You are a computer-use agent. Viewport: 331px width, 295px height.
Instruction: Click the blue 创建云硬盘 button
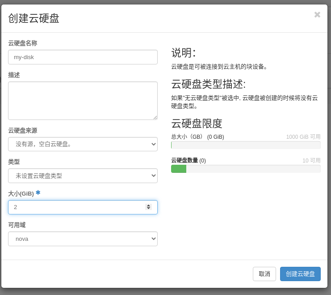[300, 274]
